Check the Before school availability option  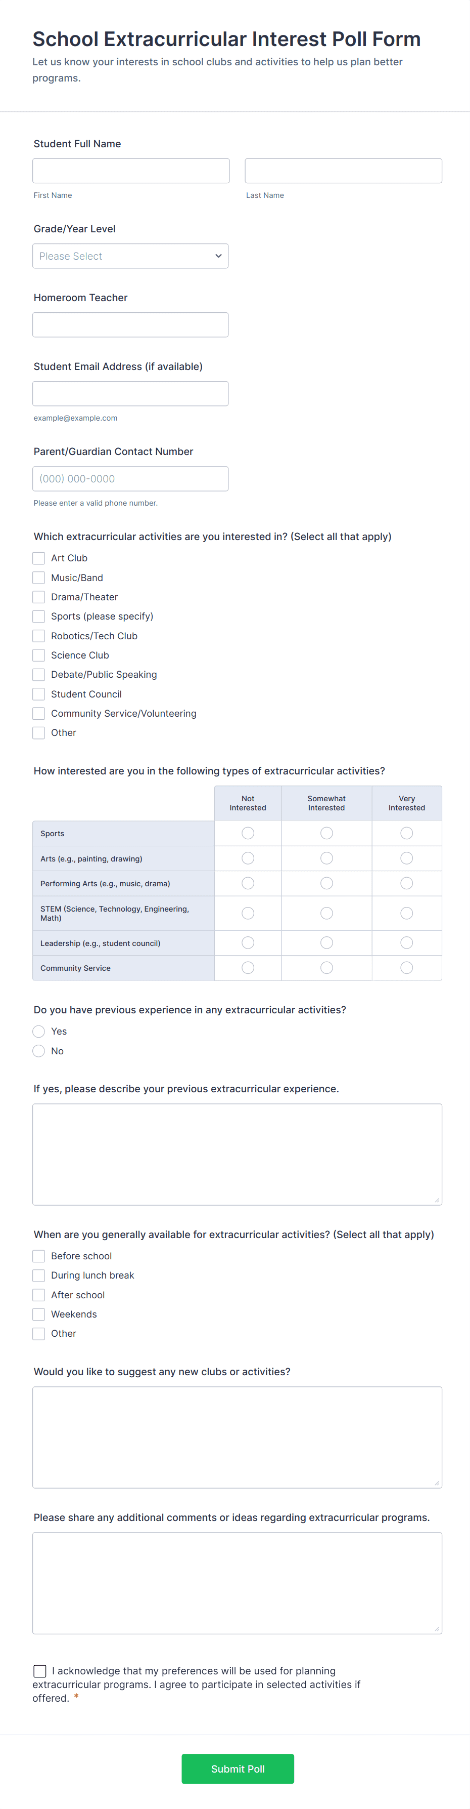38,1256
